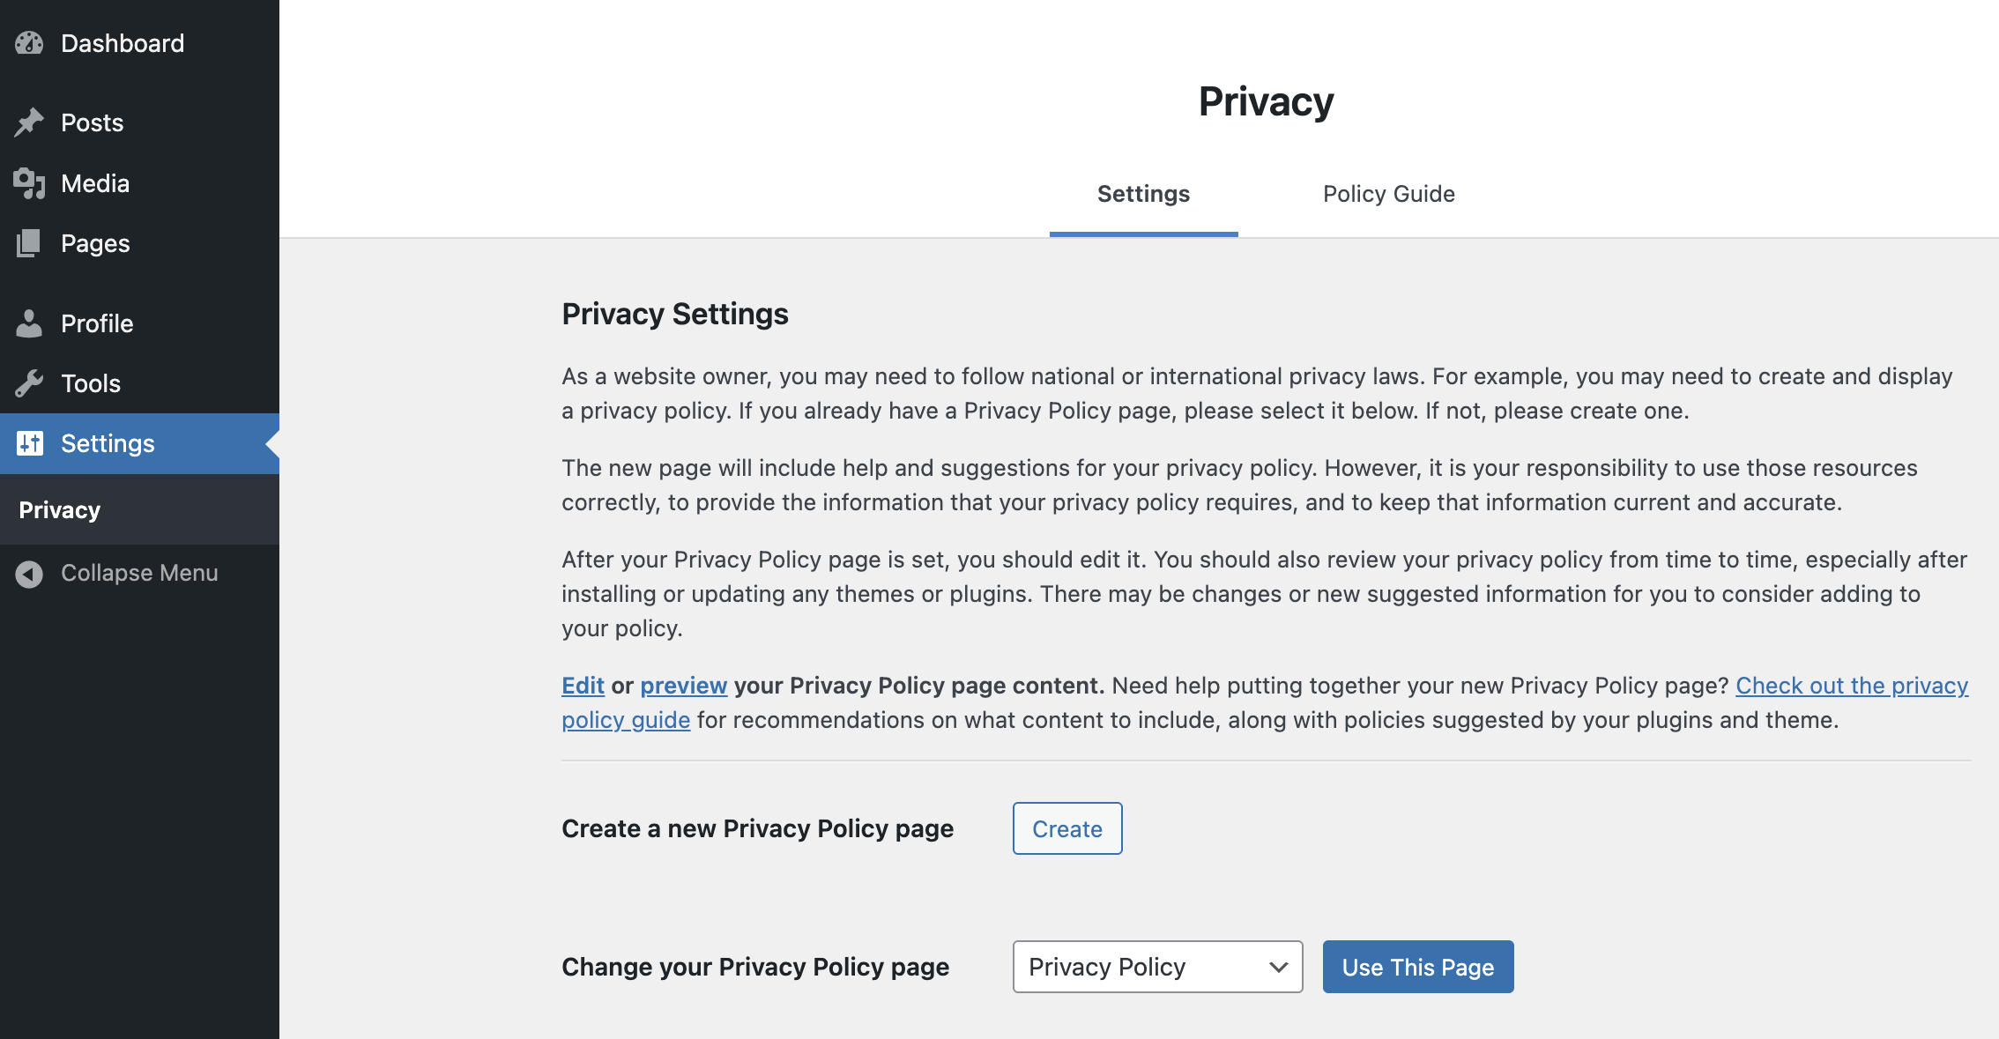The image size is (1999, 1039).
Task: Click the Create button
Action: coord(1066,828)
